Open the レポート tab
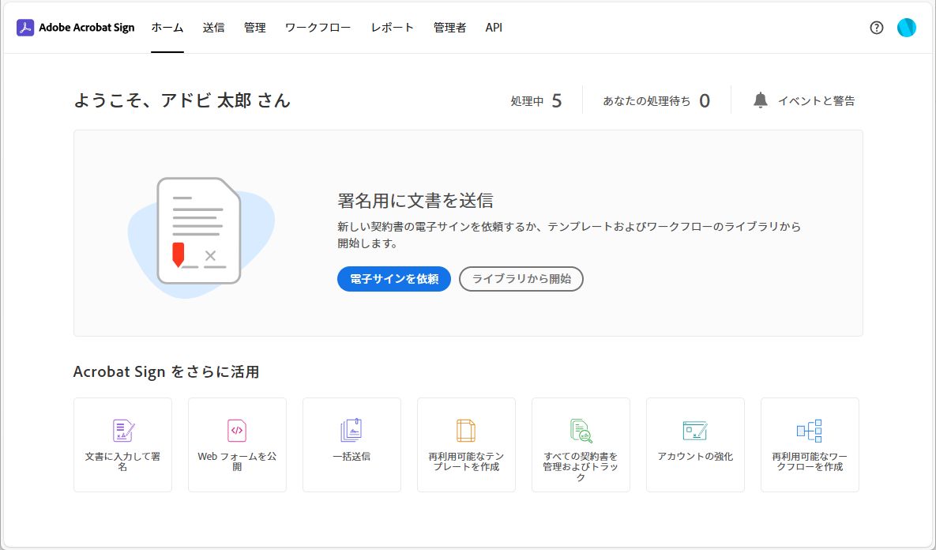Viewport: 936px width, 550px height. 393,28
